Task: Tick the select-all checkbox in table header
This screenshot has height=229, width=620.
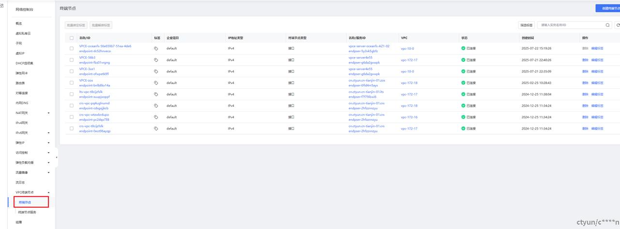Action: 72,37
